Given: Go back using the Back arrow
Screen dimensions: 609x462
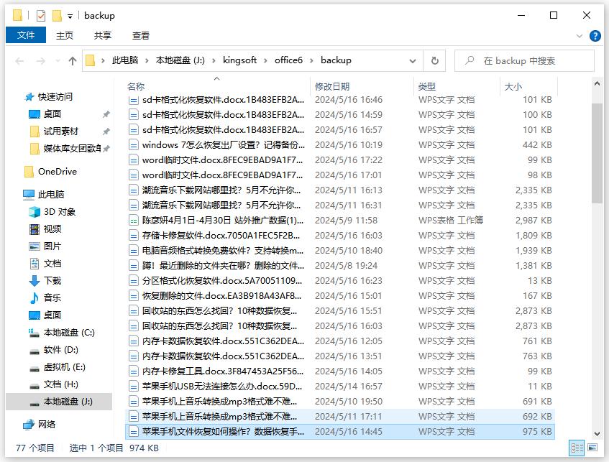Looking at the screenshot, I should click(x=20, y=61).
